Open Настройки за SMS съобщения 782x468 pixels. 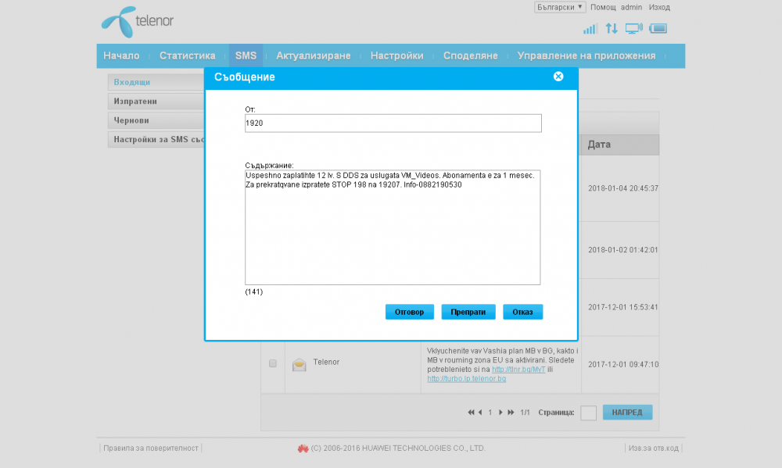point(156,140)
